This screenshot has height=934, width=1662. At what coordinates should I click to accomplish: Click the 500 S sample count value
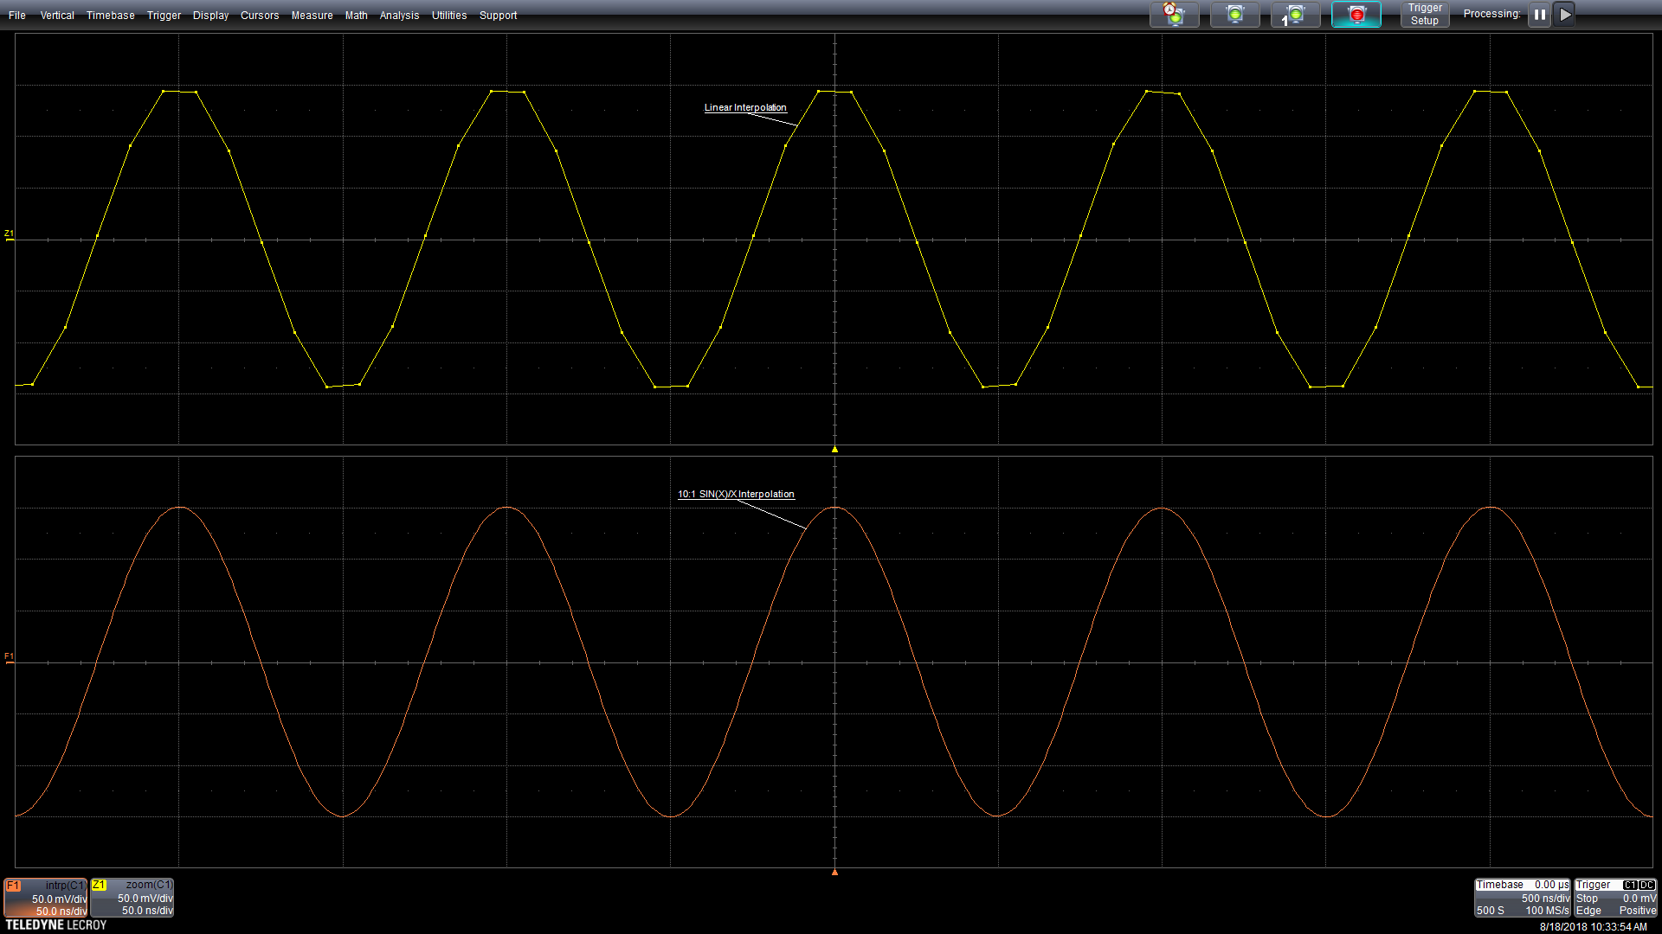(x=1491, y=911)
